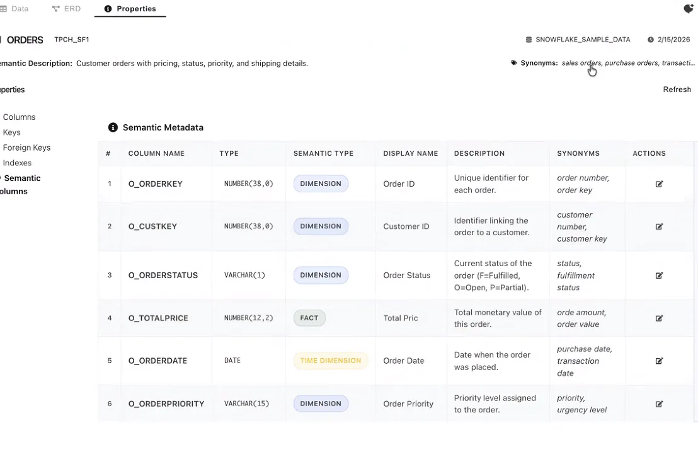Select the O_ORDERKEY column name
698x466 pixels.
(x=156, y=184)
